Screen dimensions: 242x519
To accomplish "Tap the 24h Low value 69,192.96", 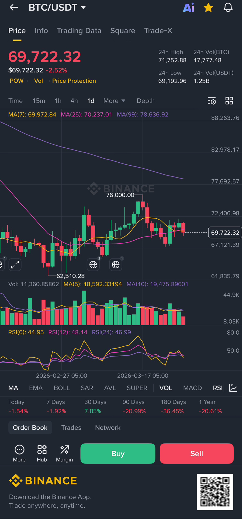I will coord(172,81).
